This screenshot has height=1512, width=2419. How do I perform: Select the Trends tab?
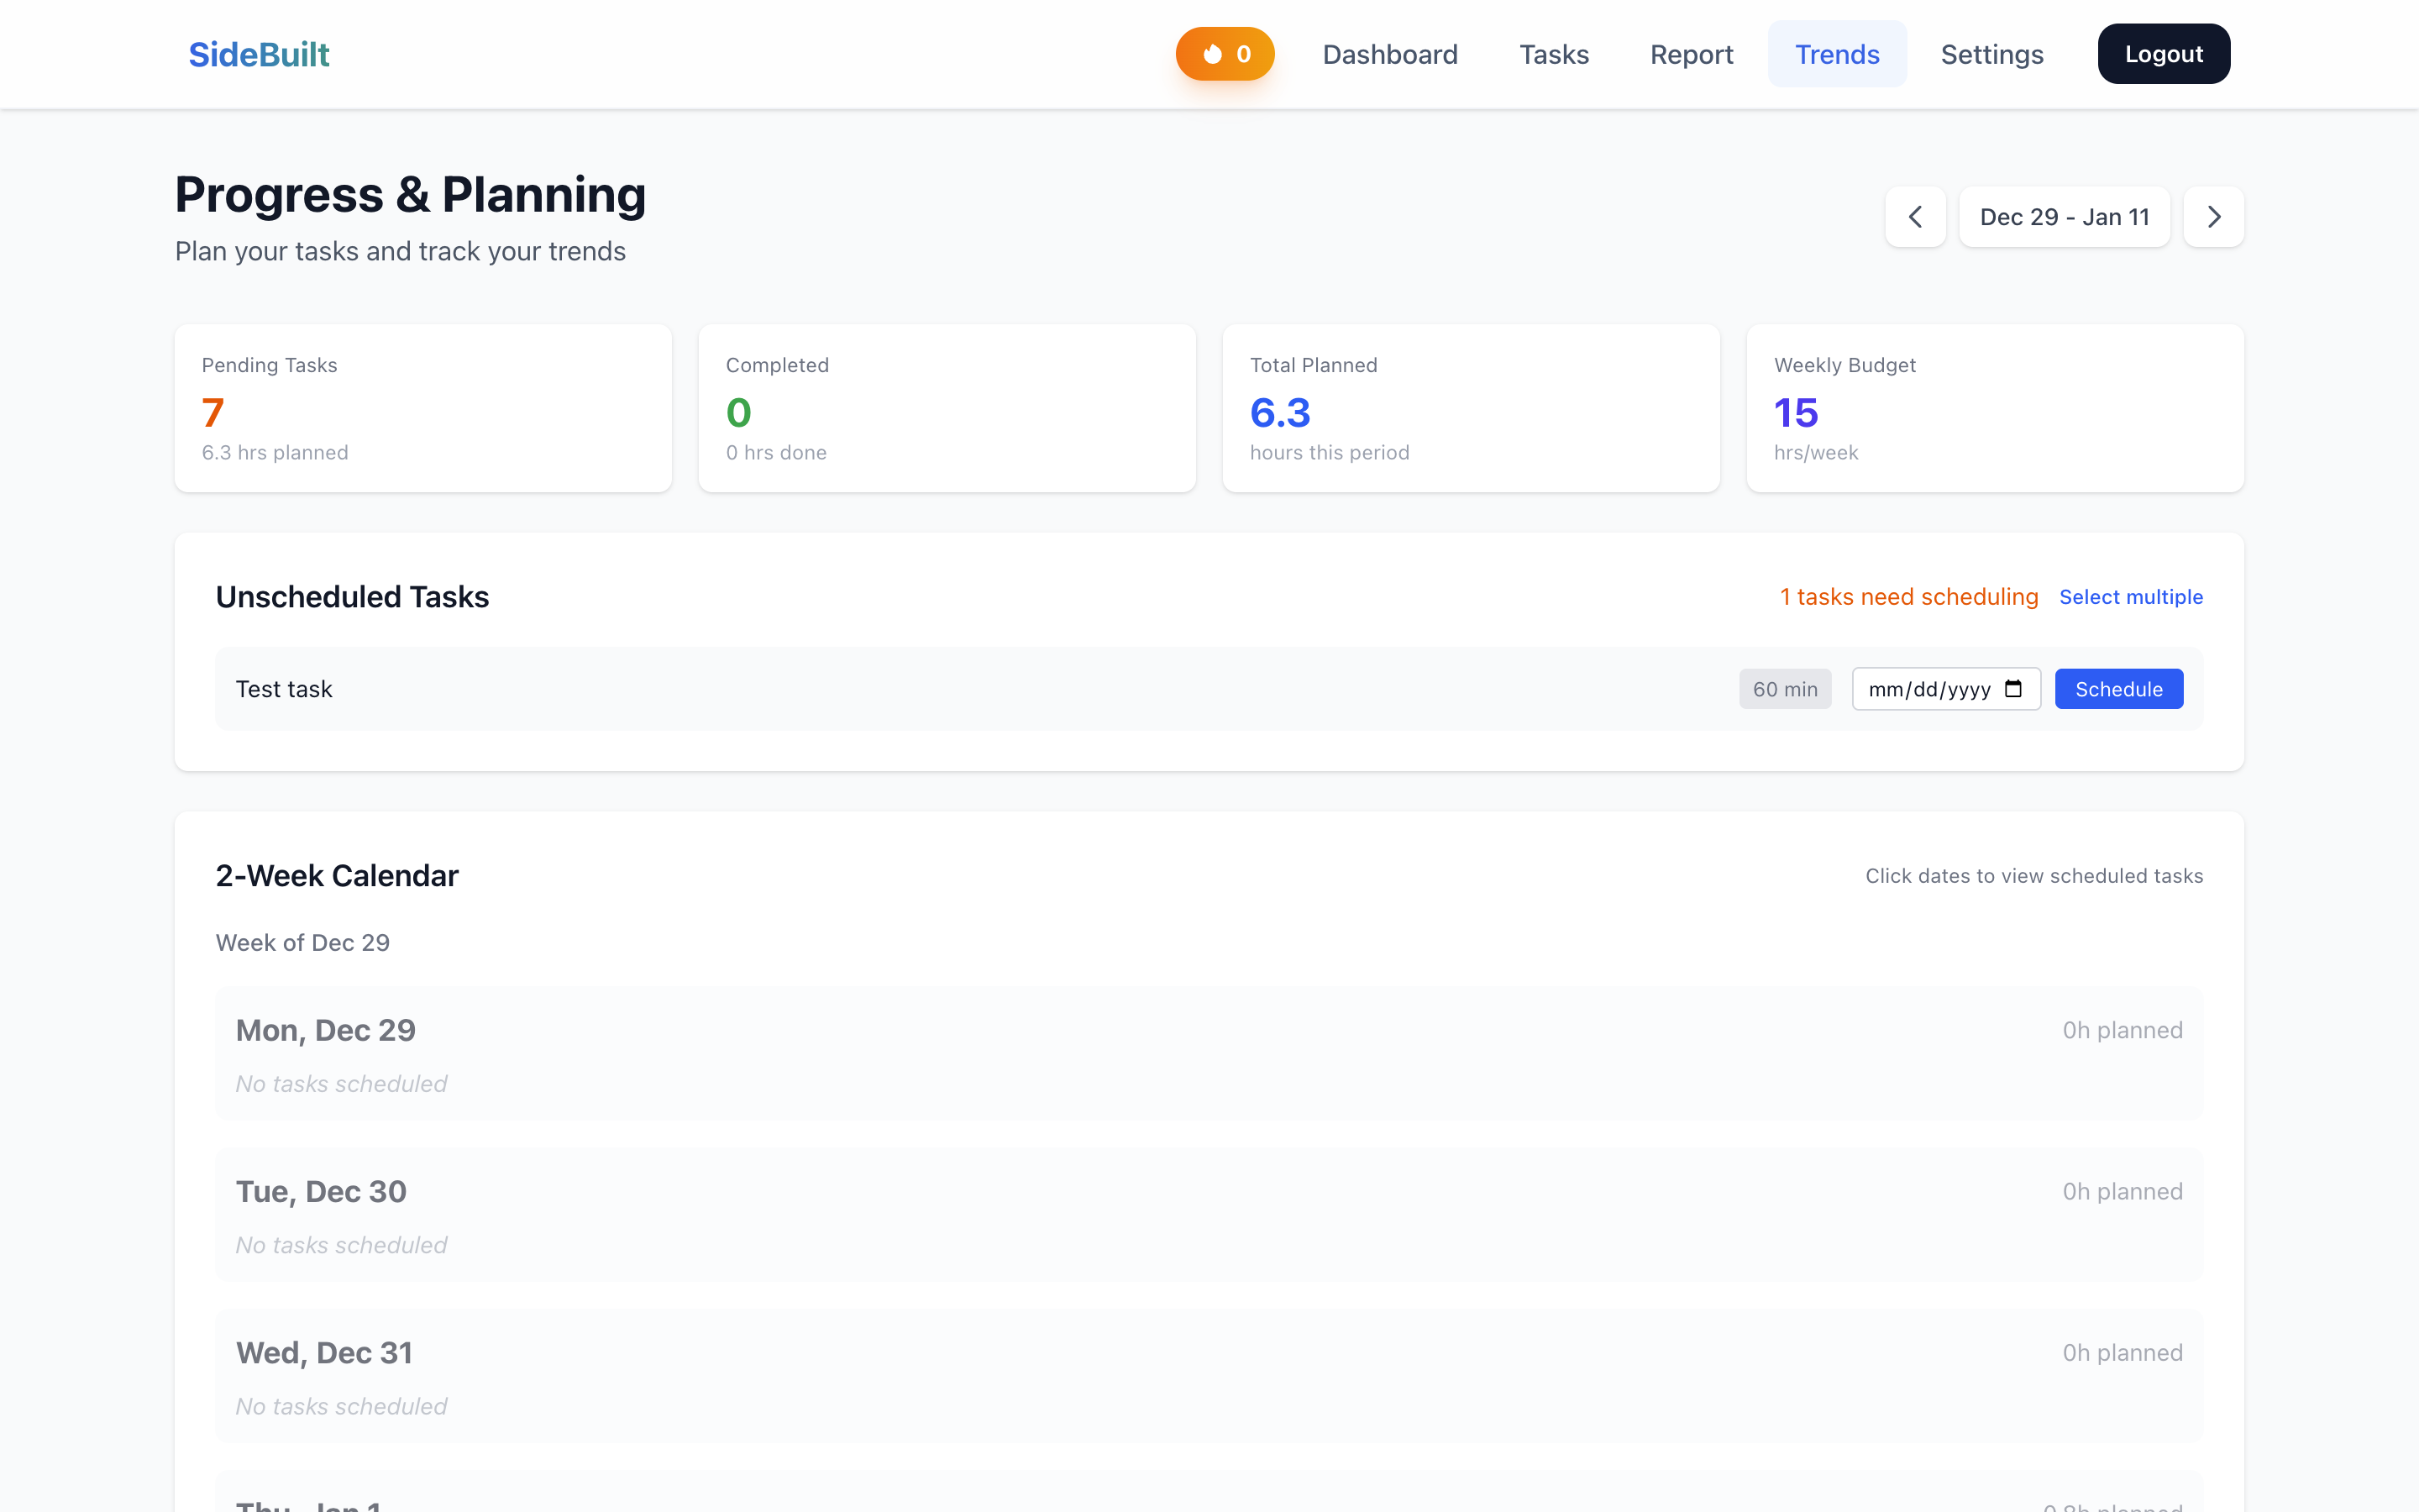click(1837, 53)
